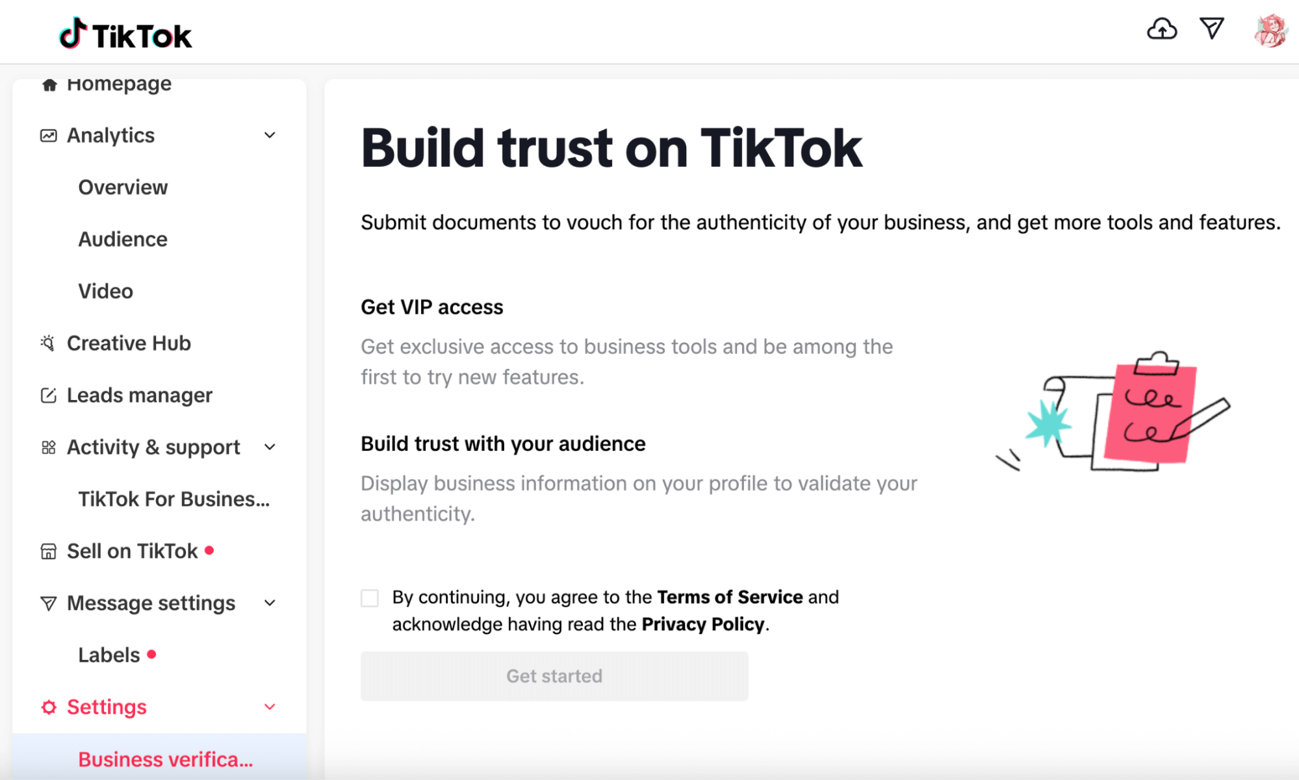Screen dimensions: 1299x780
Task: Open the Privacy Policy link
Action: (x=702, y=623)
